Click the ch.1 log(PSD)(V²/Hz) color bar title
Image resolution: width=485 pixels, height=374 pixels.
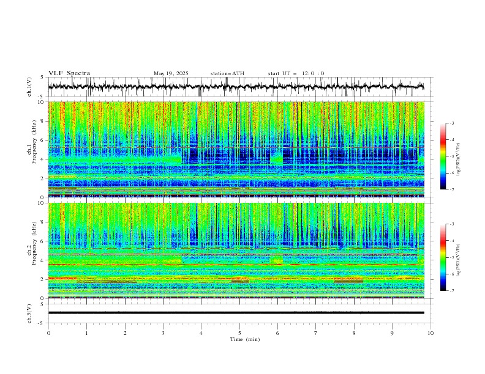click(x=458, y=159)
